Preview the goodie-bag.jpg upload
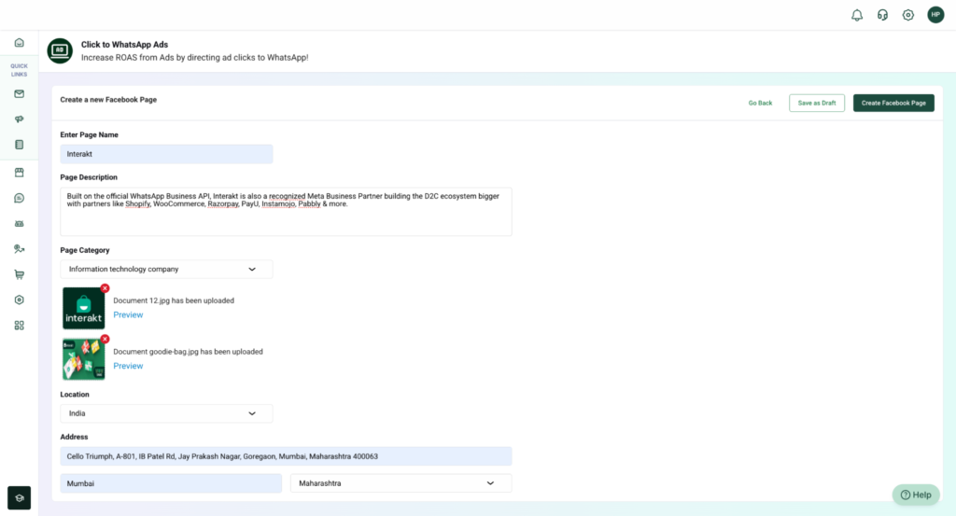The height and width of the screenshot is (516, 956). (x=128, y=366)
